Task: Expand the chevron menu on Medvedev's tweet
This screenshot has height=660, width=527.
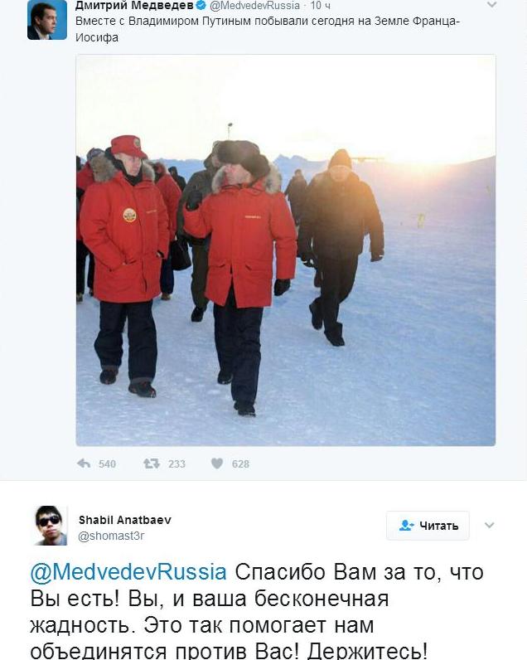Action: point(491,5)
